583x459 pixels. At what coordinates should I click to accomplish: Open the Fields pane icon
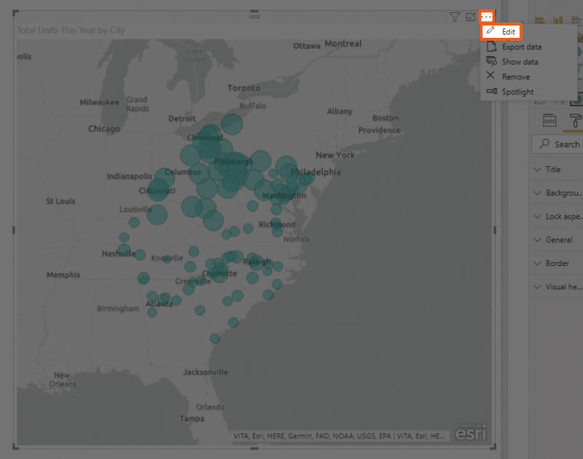point(549,120)
